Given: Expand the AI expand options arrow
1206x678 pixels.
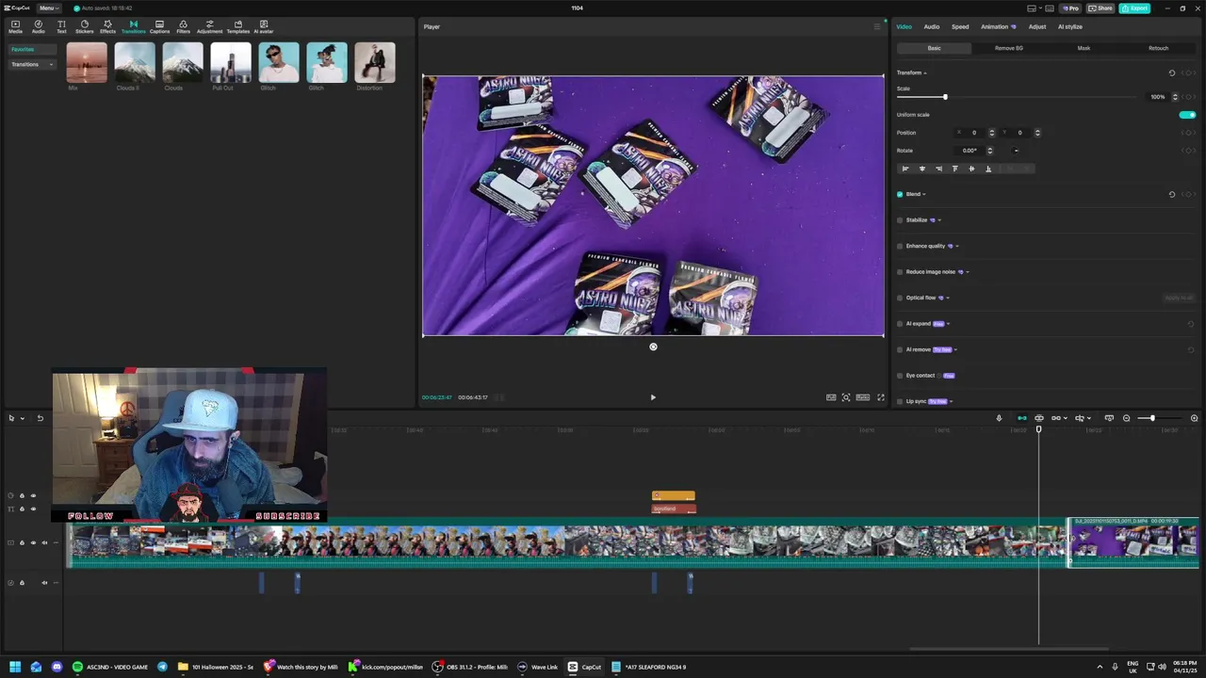Looking at the screenshot, I should tap(948, 324).
